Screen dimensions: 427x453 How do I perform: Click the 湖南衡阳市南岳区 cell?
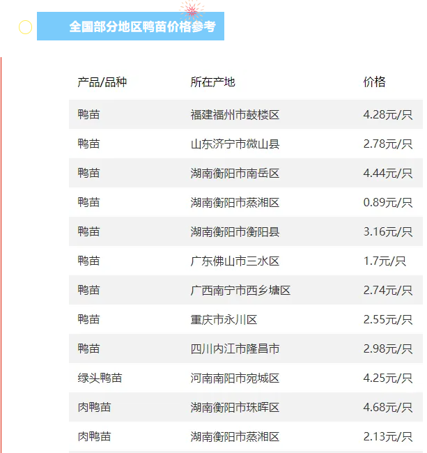coord(235,174)
